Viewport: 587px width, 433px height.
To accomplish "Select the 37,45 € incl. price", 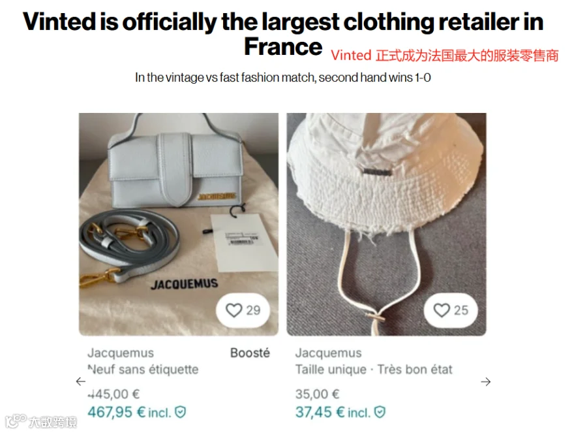I will tap(333, 412).
